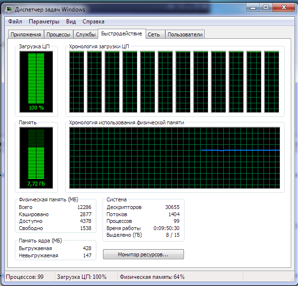
Task: Maximize the Task Manager window
Action: [266, 8]
